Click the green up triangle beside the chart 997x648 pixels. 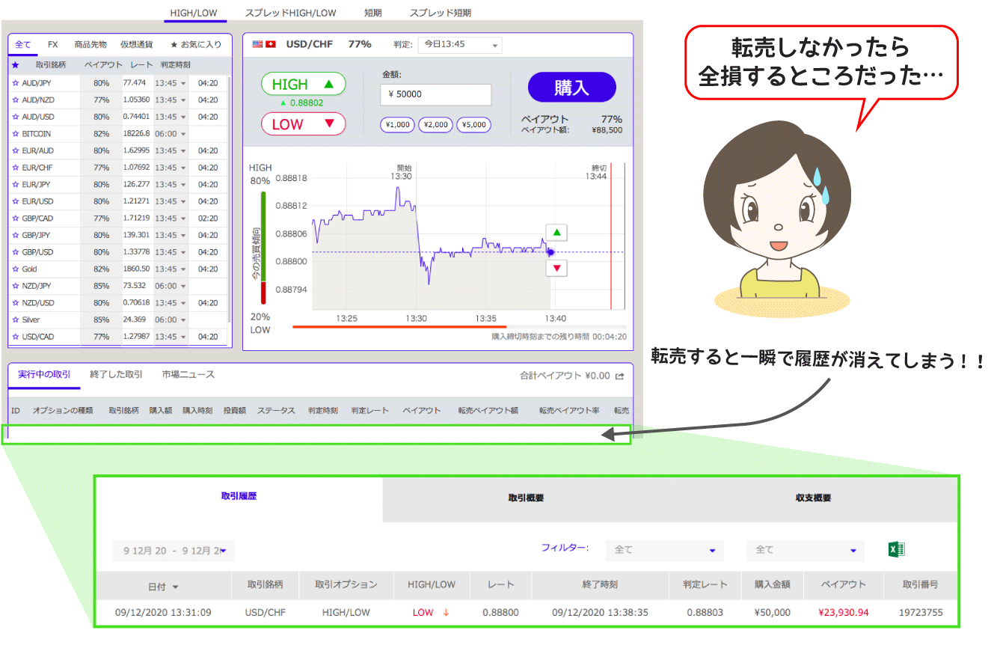[556, 232]
